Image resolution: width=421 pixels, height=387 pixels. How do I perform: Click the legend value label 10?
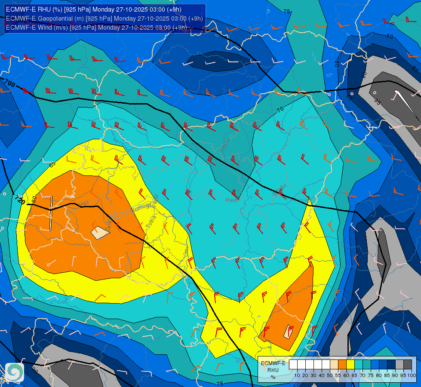(297, 375)
